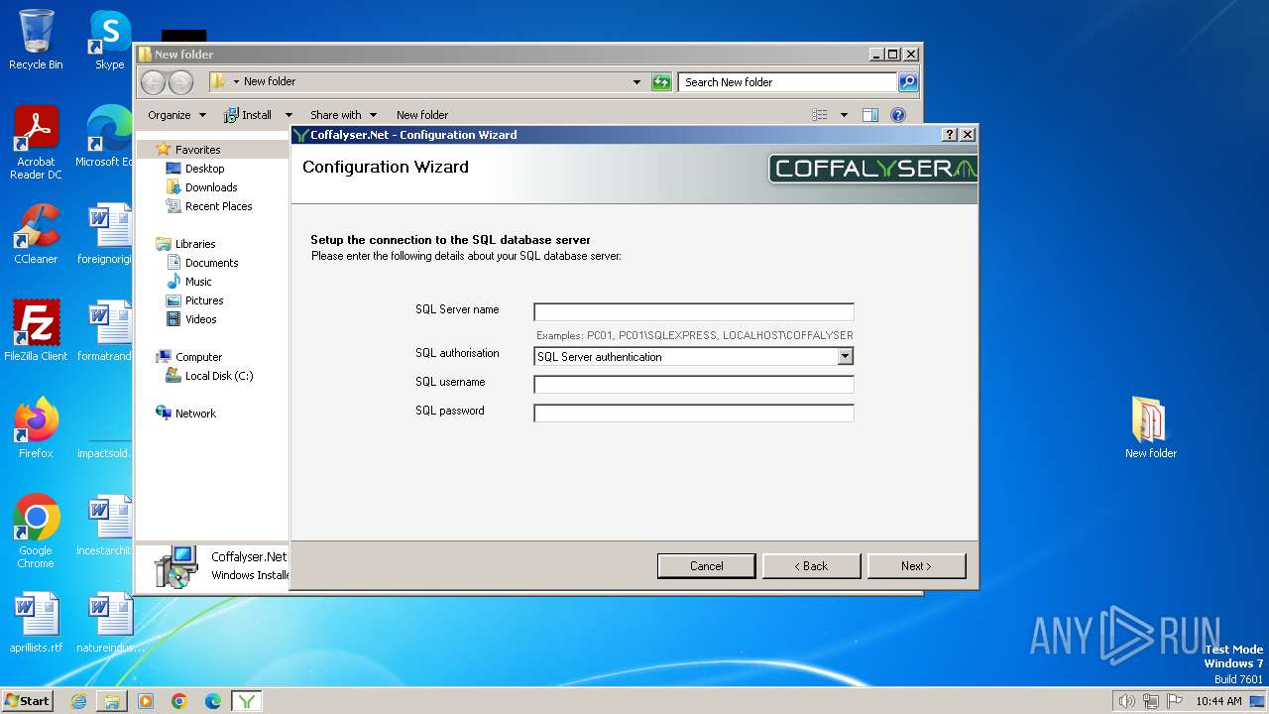The width and height of the screenshot is (1269, 714).
Task: Open Pictures library
Action: pyautogui.click(x=204, y=300)
